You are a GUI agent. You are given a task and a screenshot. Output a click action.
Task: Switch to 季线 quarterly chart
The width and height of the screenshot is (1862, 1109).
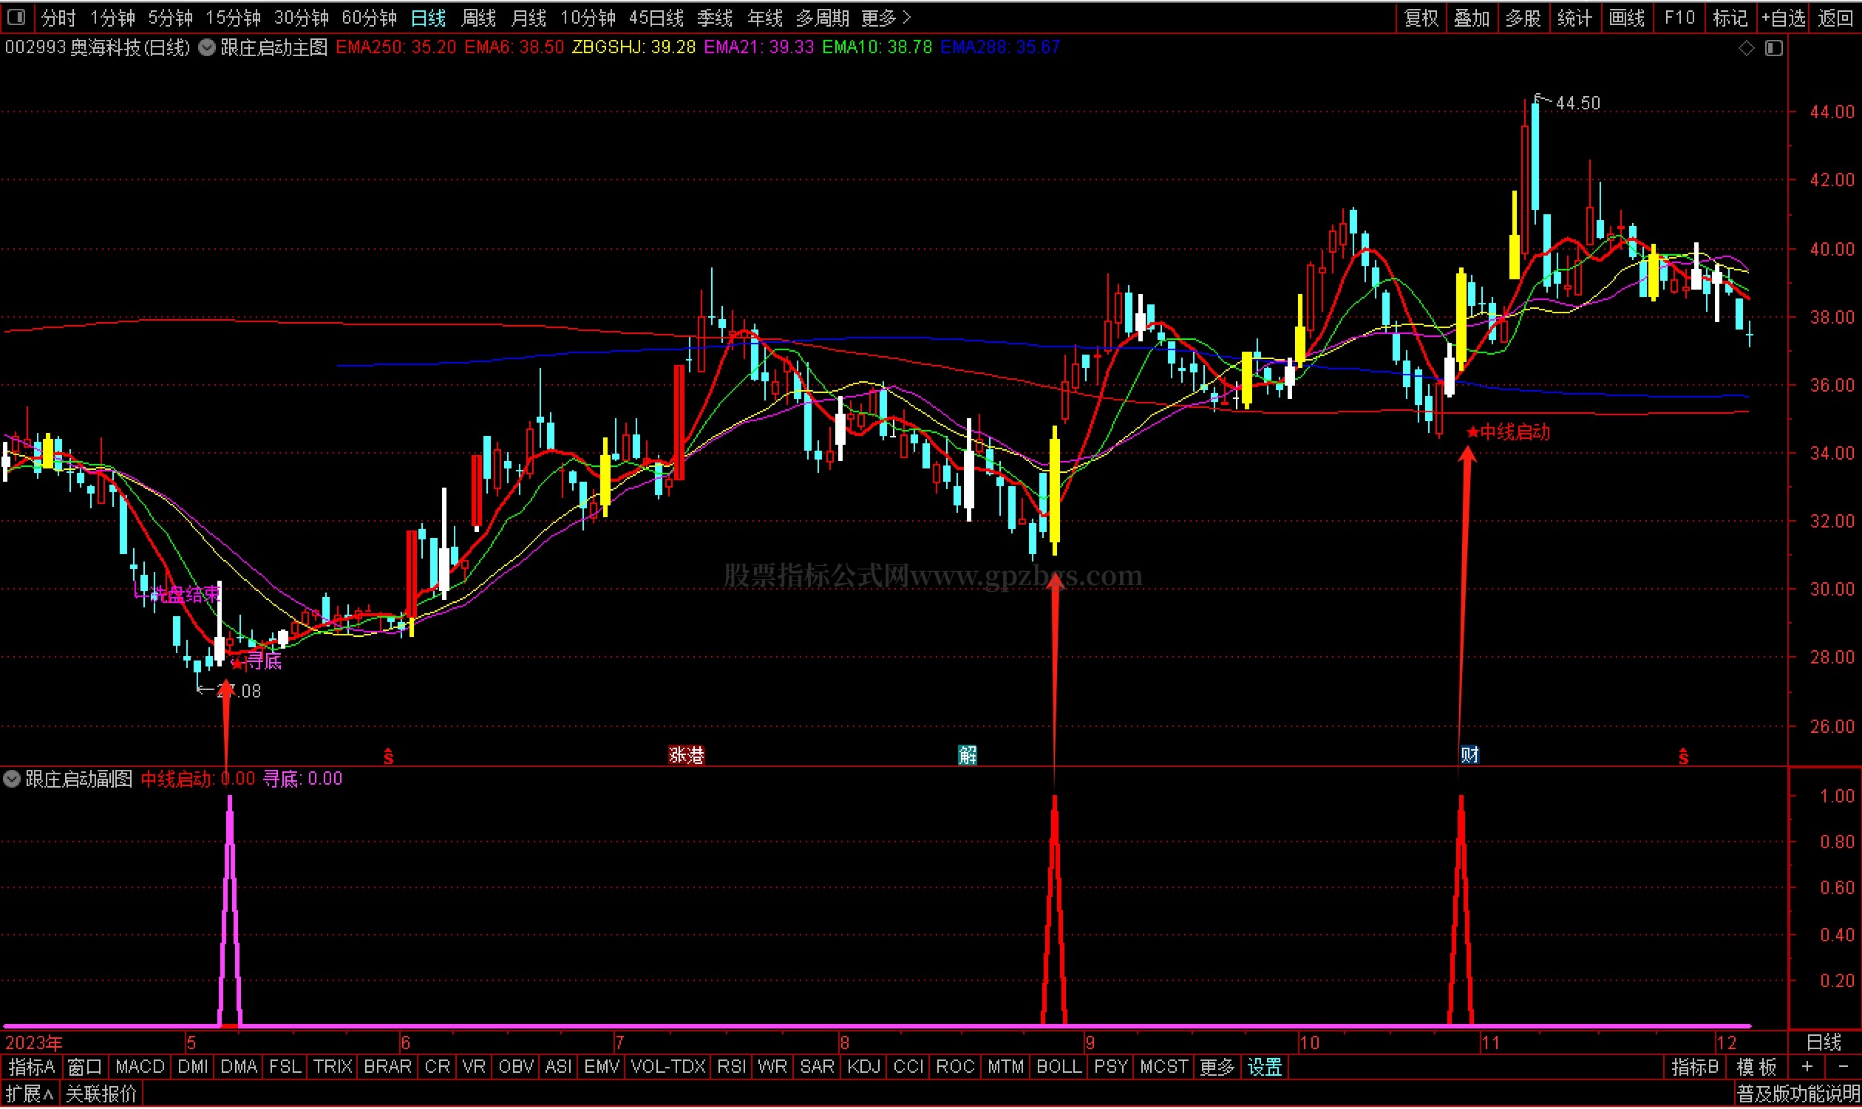(715, 17)
